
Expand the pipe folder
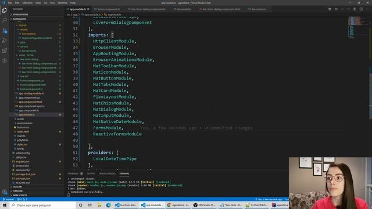[x=23, y=42]
